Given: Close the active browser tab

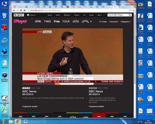Looking at the screenshot, I should [x=117, y=7].
